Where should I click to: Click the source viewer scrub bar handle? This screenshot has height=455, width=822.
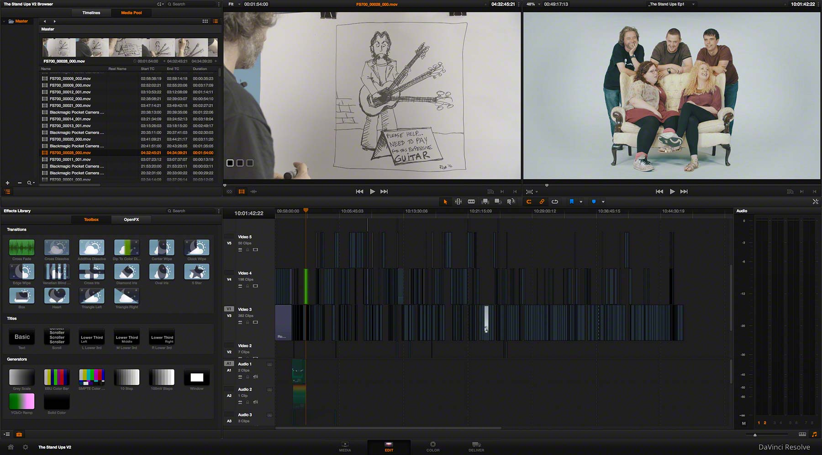[225, 185]
